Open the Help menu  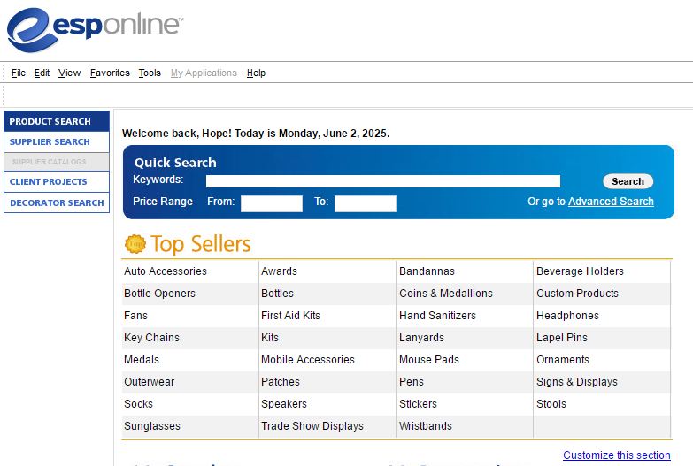256,73
